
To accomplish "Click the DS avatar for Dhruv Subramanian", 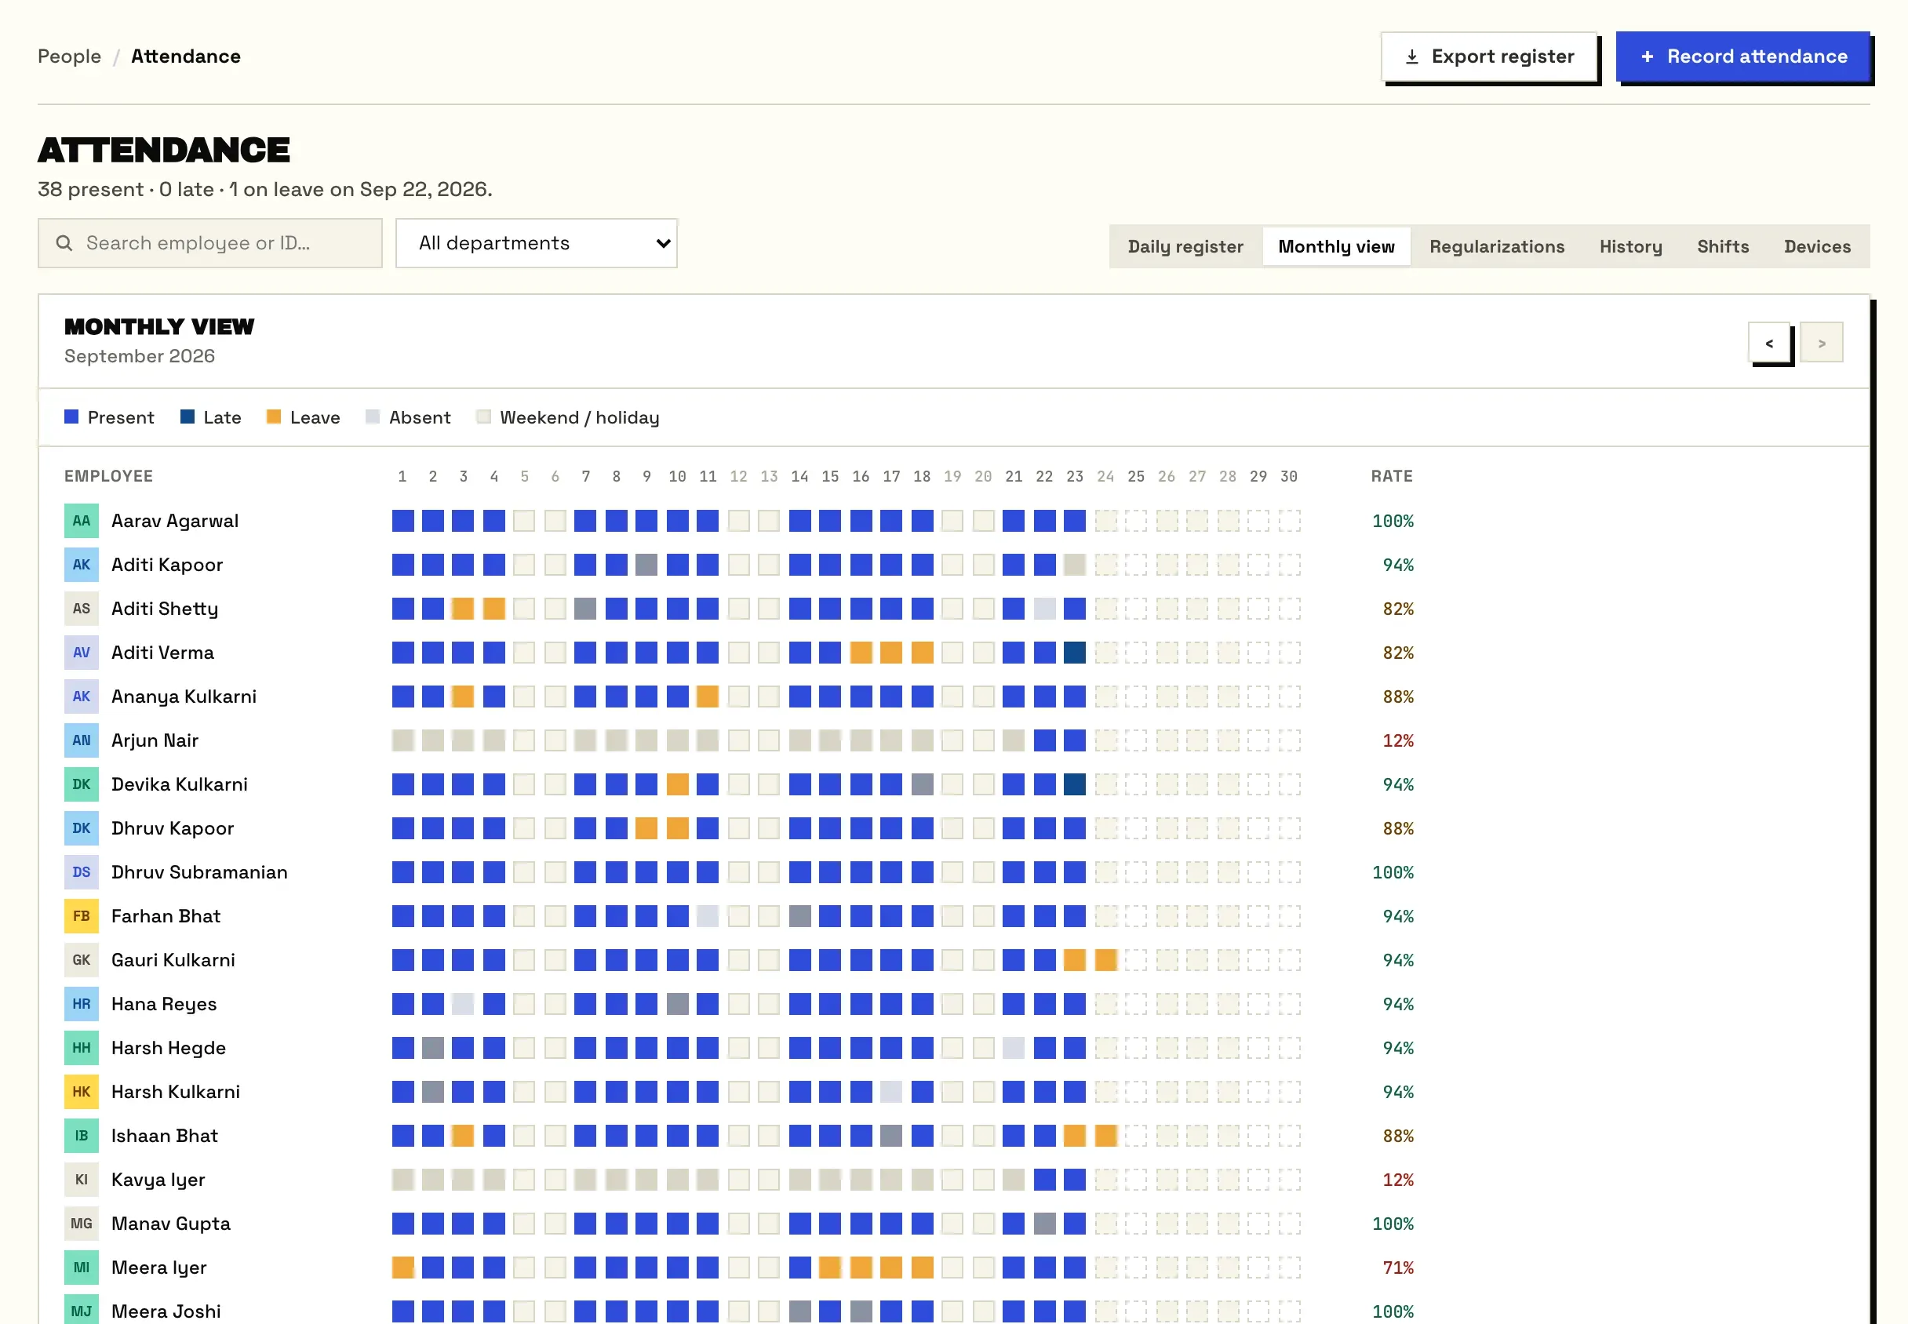I will tap(82, 873).
